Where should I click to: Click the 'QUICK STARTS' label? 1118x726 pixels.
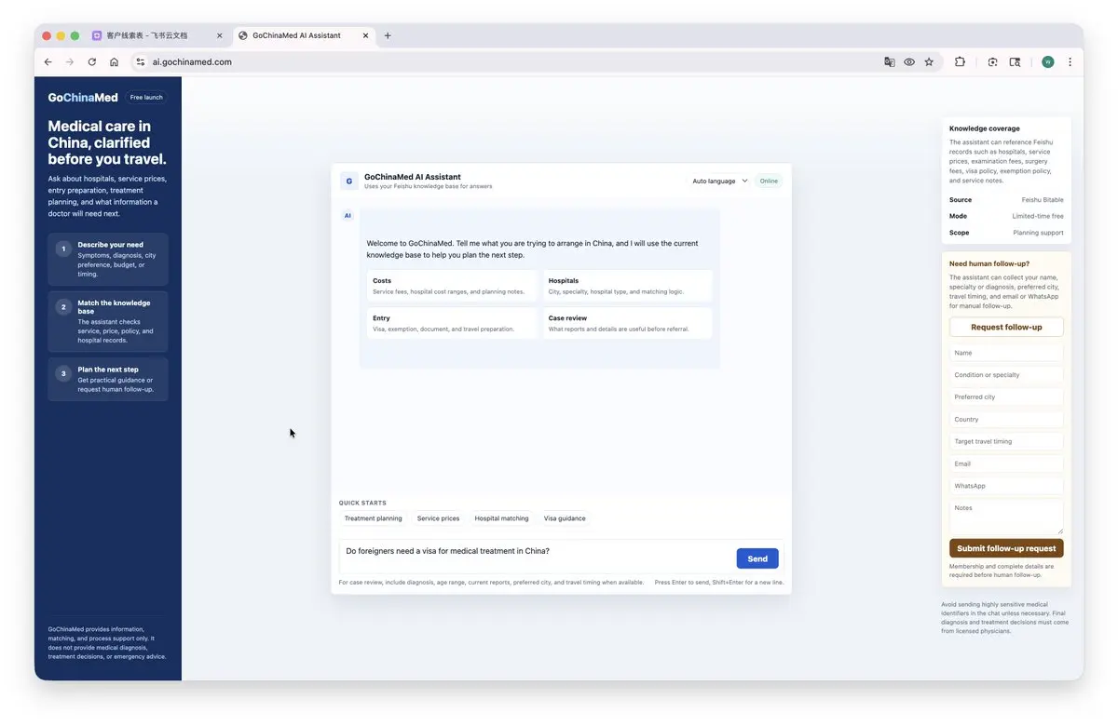pos(362,503)
